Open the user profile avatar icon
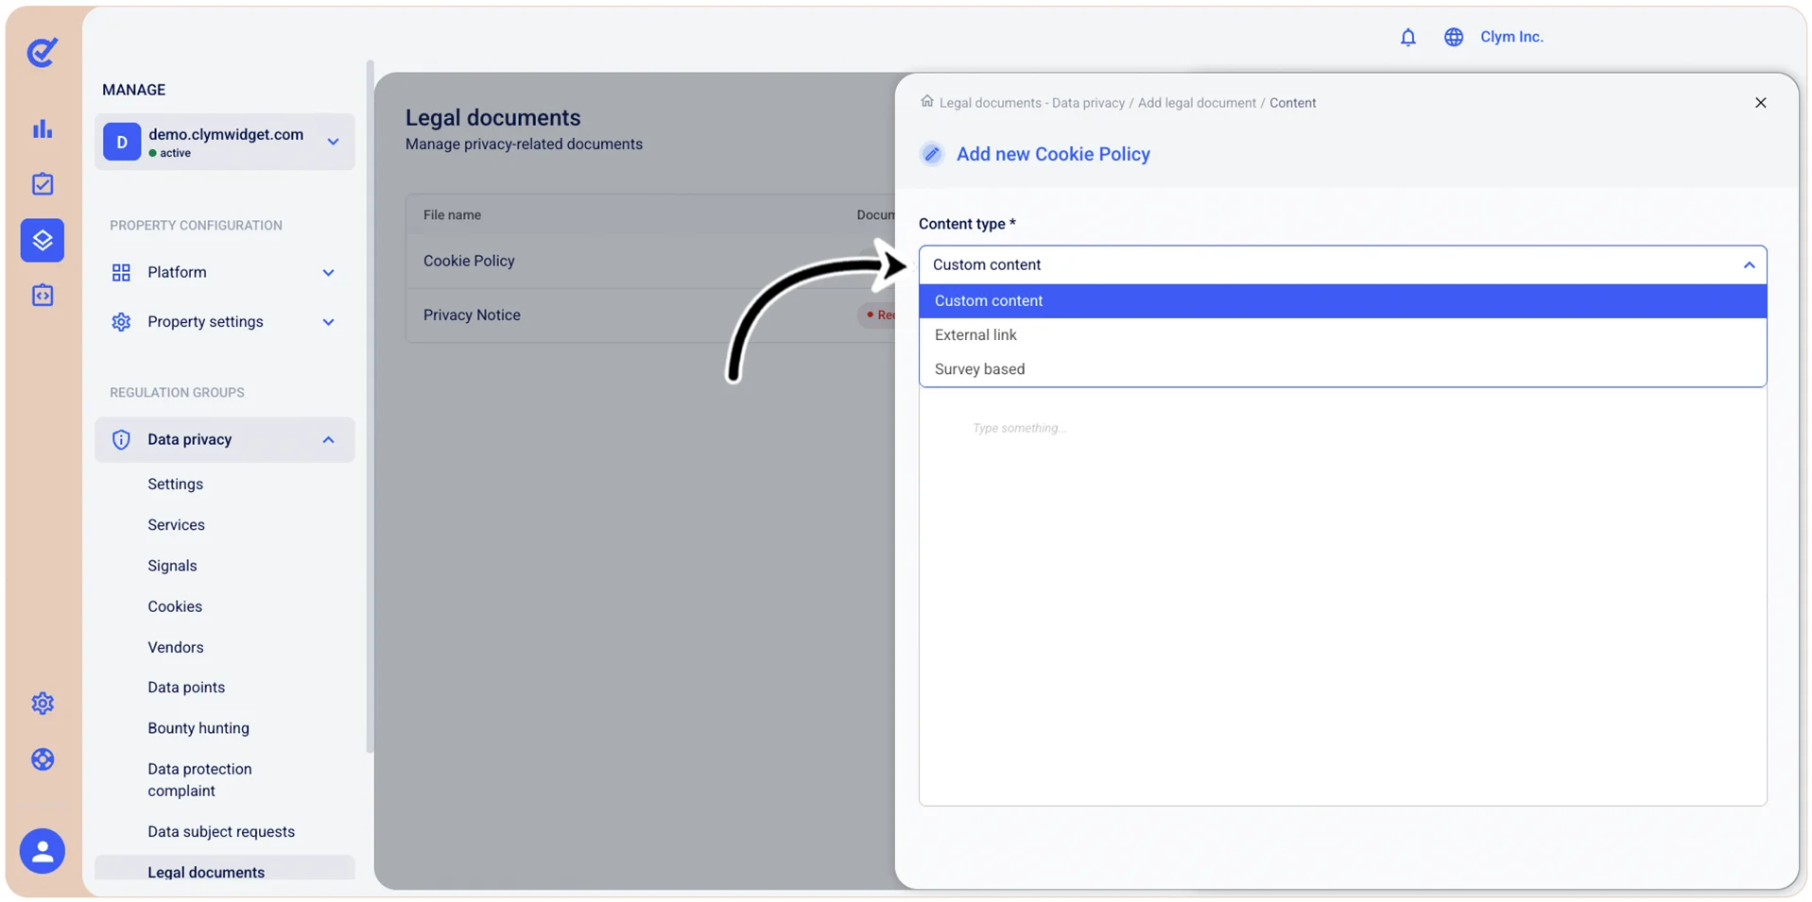 [x=43, y=851]
